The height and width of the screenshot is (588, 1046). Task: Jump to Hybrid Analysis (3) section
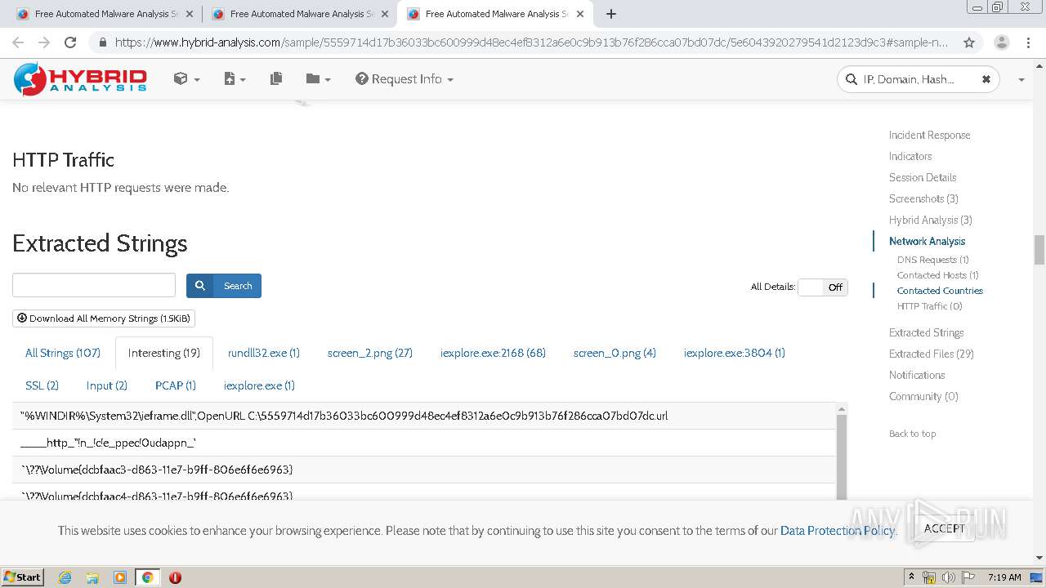[x=931, y=220]
